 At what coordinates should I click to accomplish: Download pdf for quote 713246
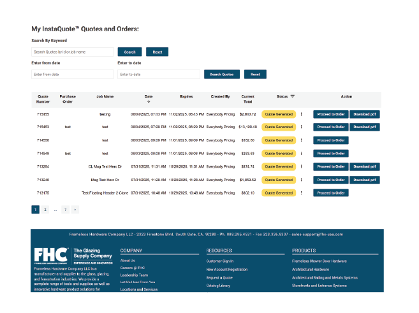tap(365, 180)
